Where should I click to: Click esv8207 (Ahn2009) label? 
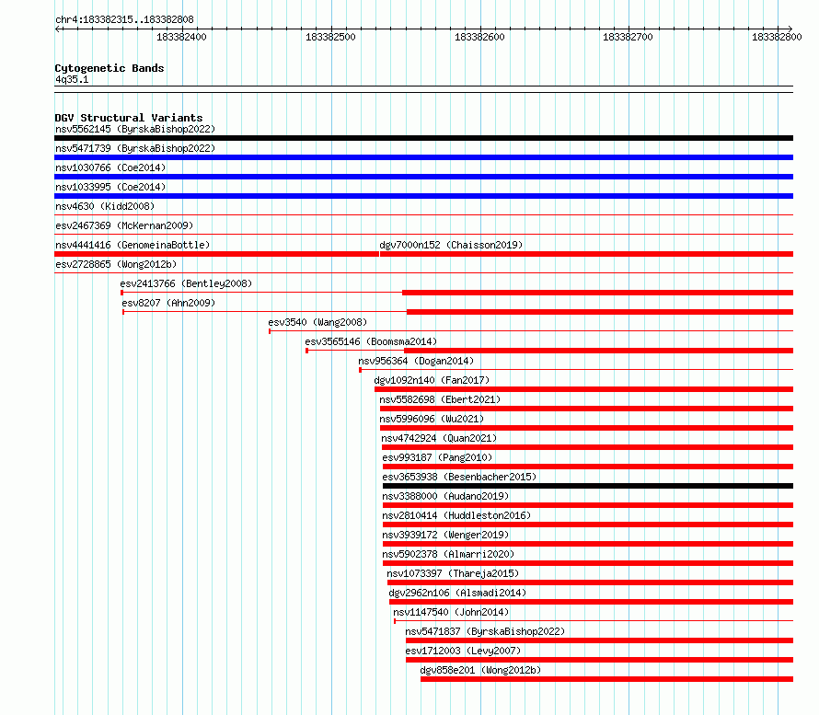(x=168, y=303)
